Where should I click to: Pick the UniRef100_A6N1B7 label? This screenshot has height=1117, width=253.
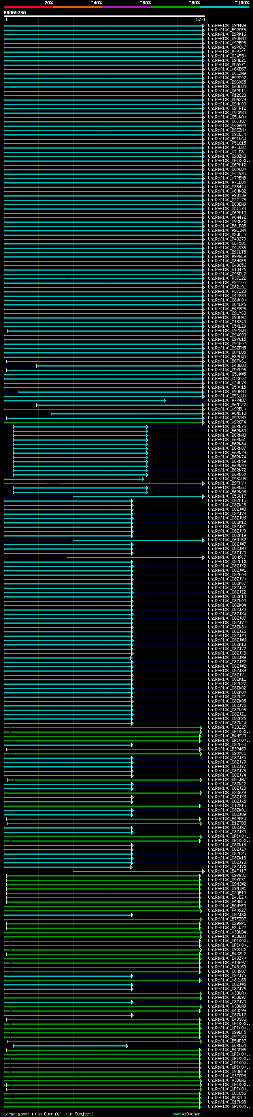pyautogui.click(x=227, y=540)
